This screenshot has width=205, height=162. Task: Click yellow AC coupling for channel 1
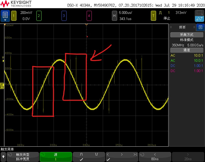173,55
